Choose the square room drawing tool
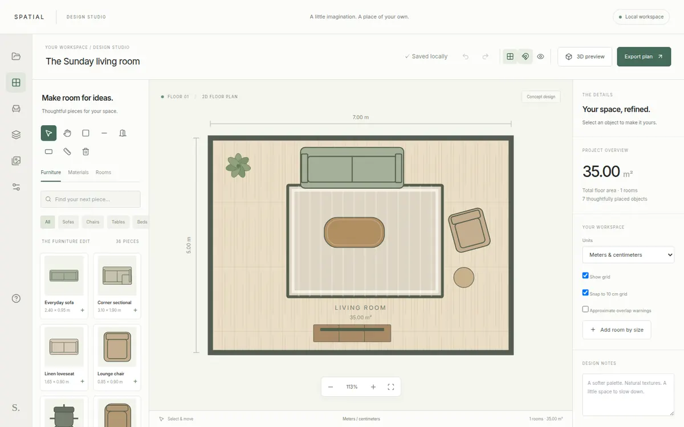 (x=85, y=133)
